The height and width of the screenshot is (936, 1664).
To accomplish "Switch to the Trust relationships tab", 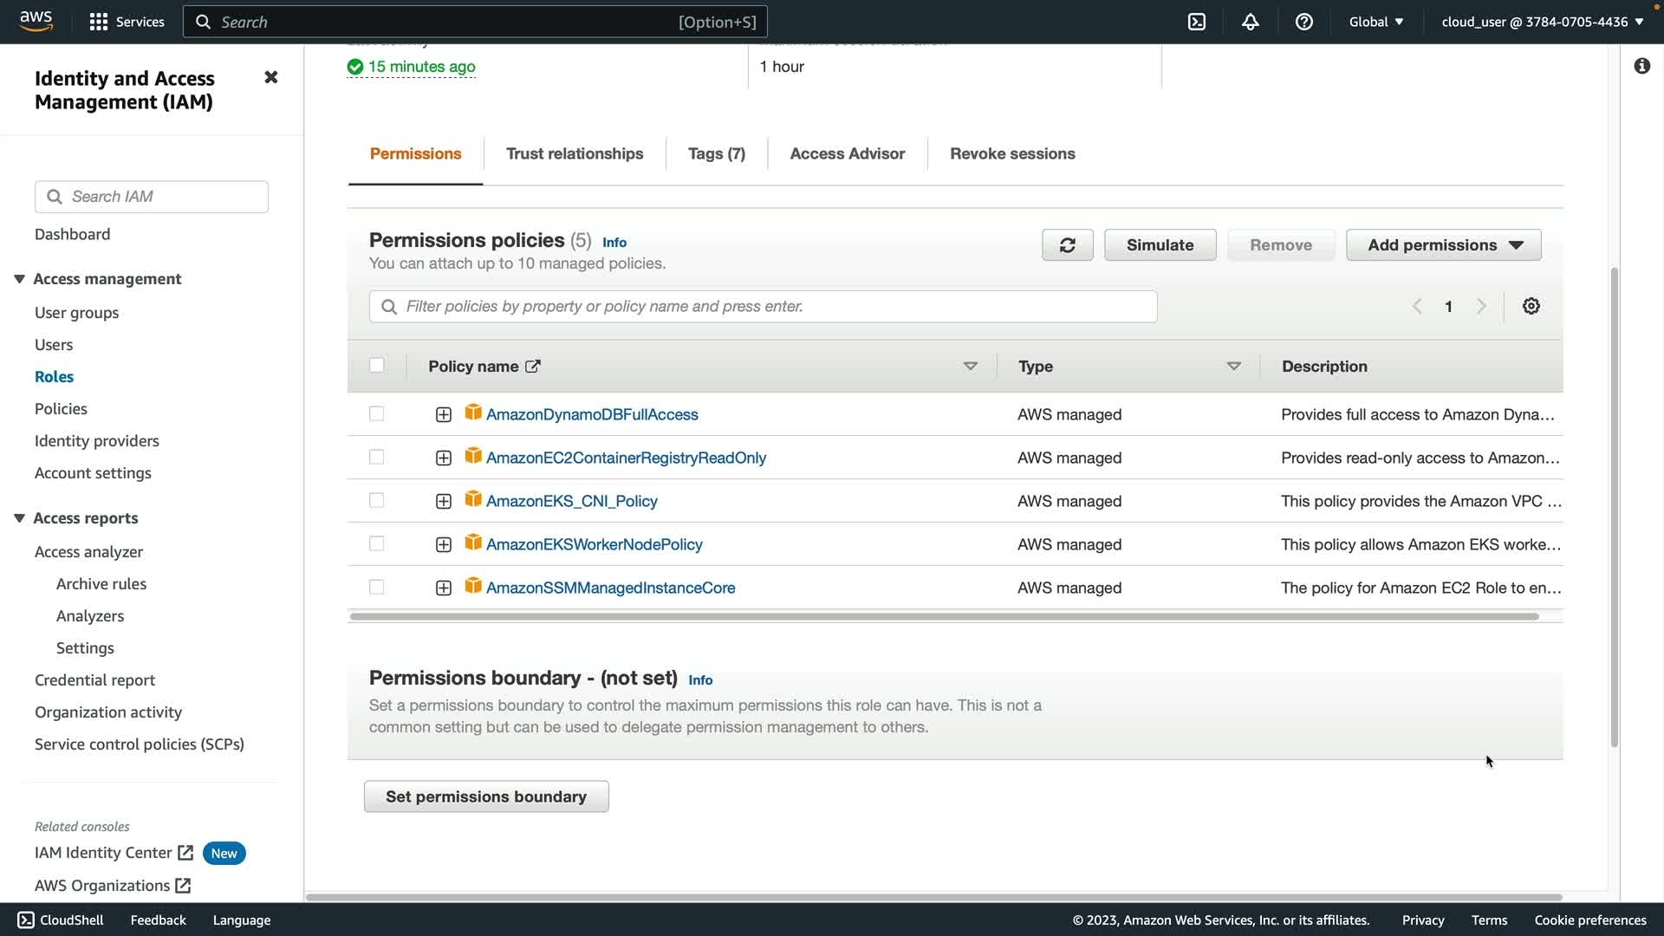I will click(x=574, y=153).
